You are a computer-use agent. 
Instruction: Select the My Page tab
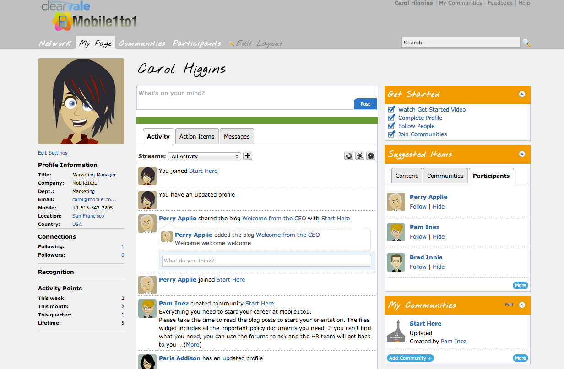tap(96, 43)
